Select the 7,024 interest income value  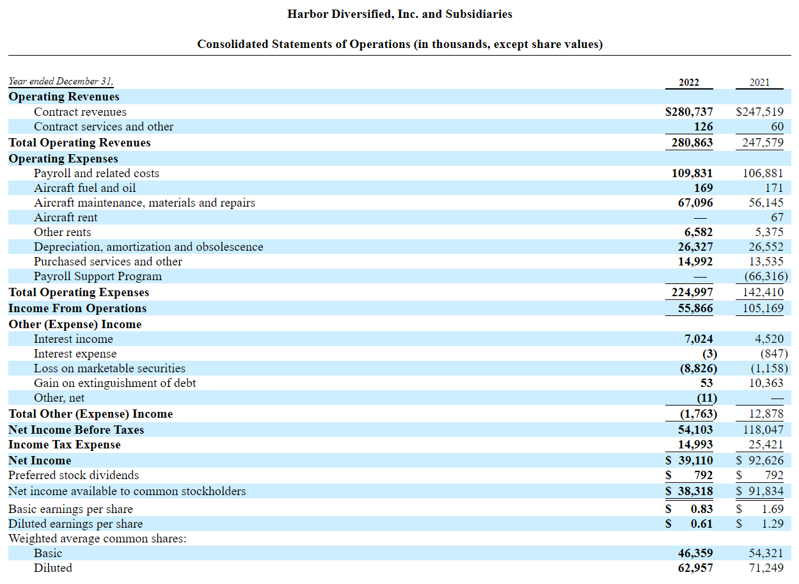[699, 339]
